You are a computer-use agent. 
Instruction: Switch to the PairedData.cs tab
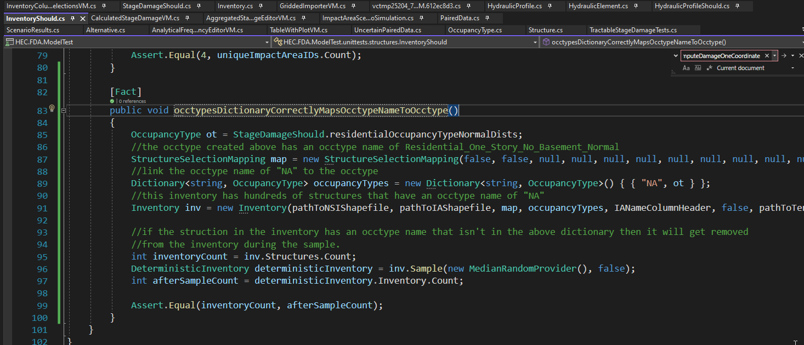click(x=460, y=18)
